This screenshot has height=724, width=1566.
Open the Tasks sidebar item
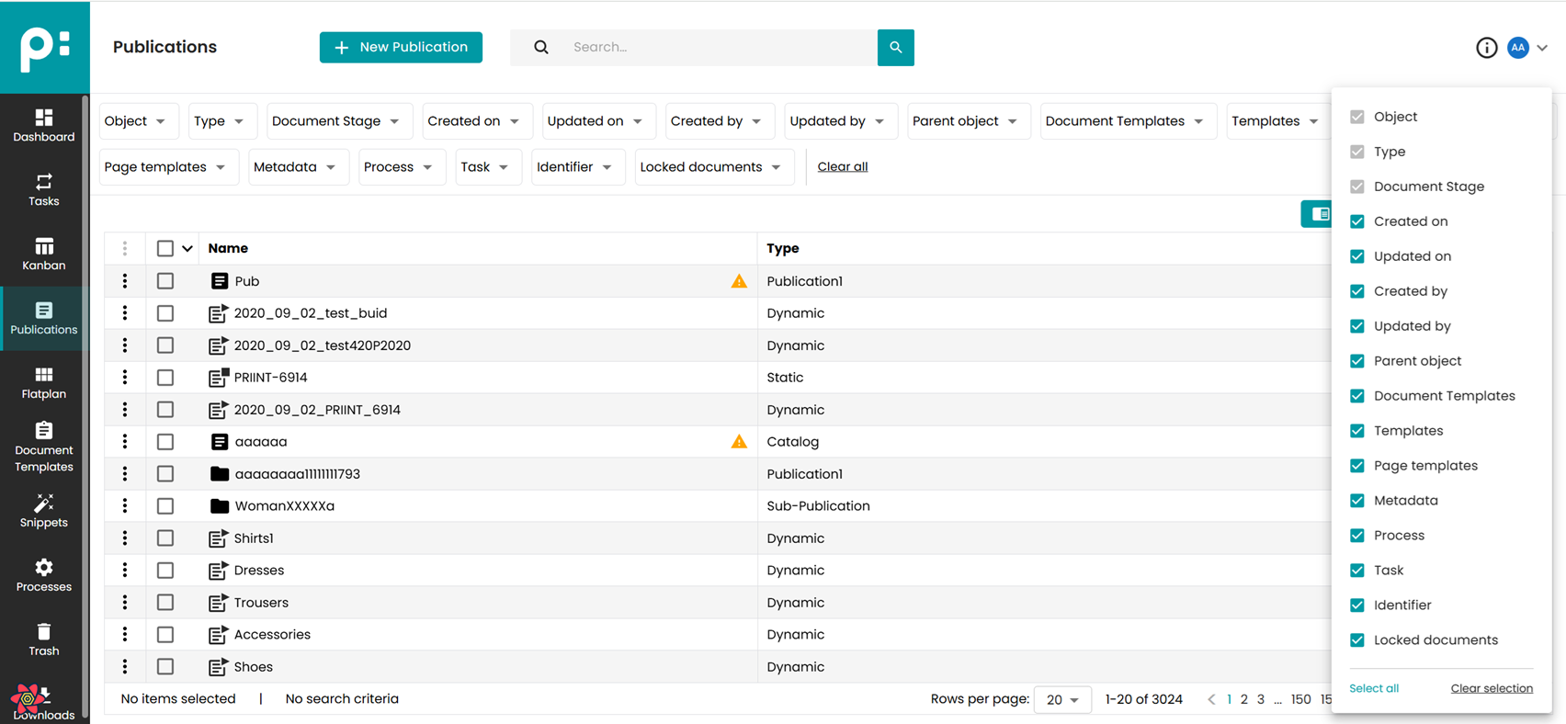pos(44,189)
